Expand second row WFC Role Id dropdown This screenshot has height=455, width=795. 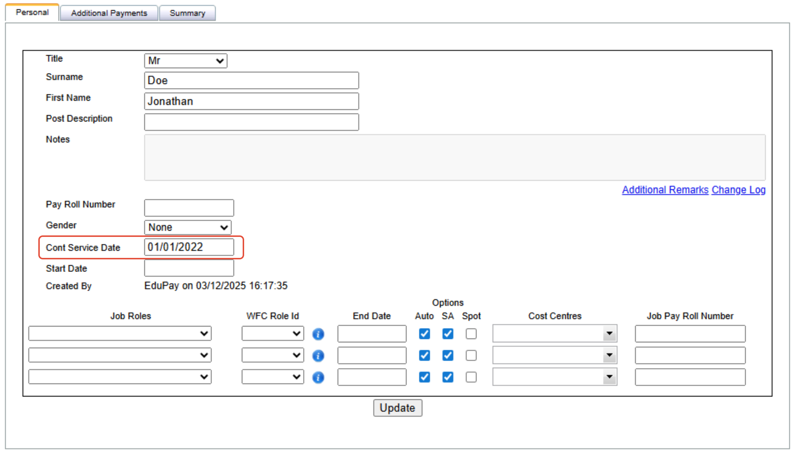point(272,356)
